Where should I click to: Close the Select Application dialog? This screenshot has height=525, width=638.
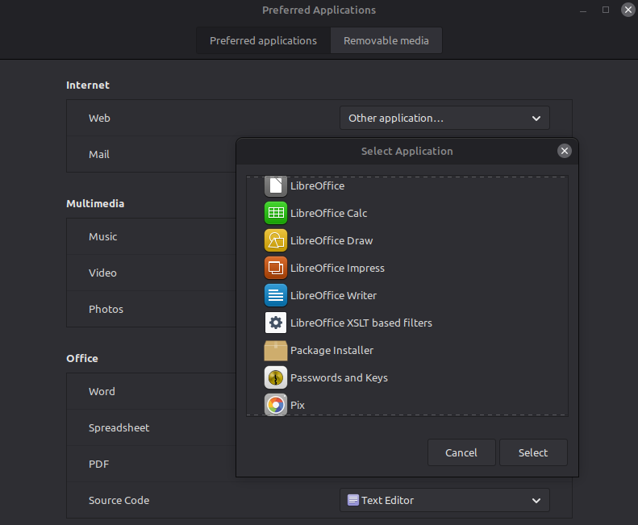coord(565,151)
